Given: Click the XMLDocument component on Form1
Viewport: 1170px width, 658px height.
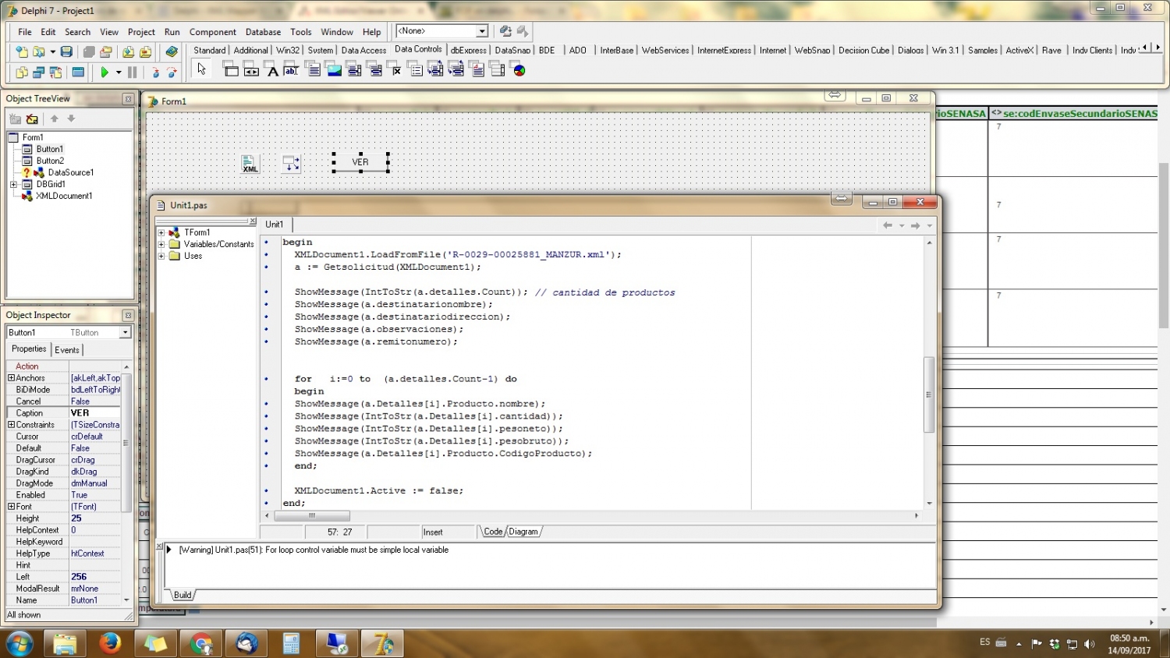Looking at the screenshot, I should (x=250, y=163).
